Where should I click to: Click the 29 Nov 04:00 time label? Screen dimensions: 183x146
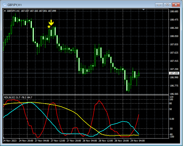click(138, 140)
